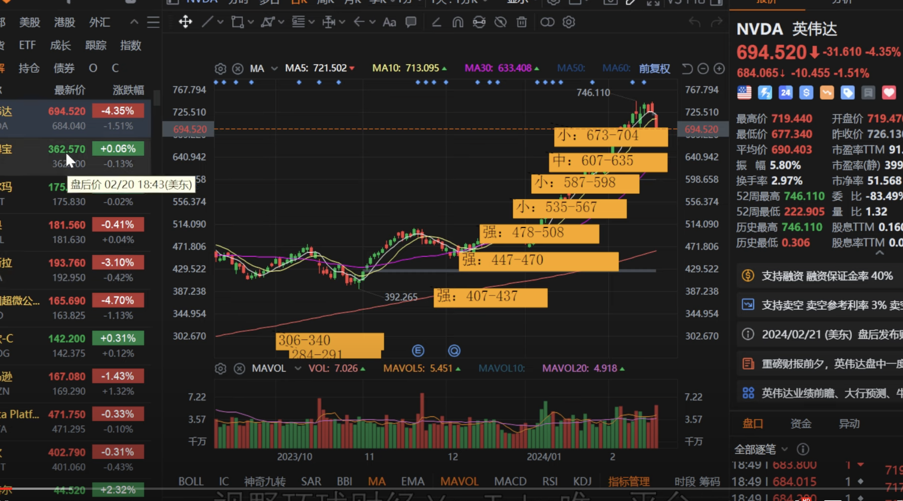Select the ETF category tab
This screenshot has width=903, height=501.
27,45
